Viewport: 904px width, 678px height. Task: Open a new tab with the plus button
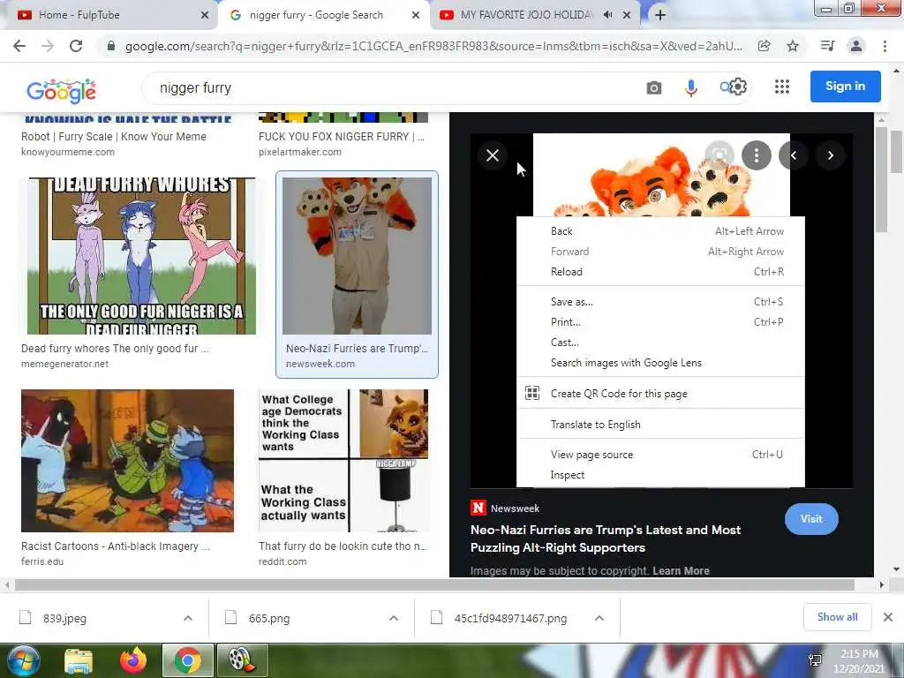click(x=660, y=15)
